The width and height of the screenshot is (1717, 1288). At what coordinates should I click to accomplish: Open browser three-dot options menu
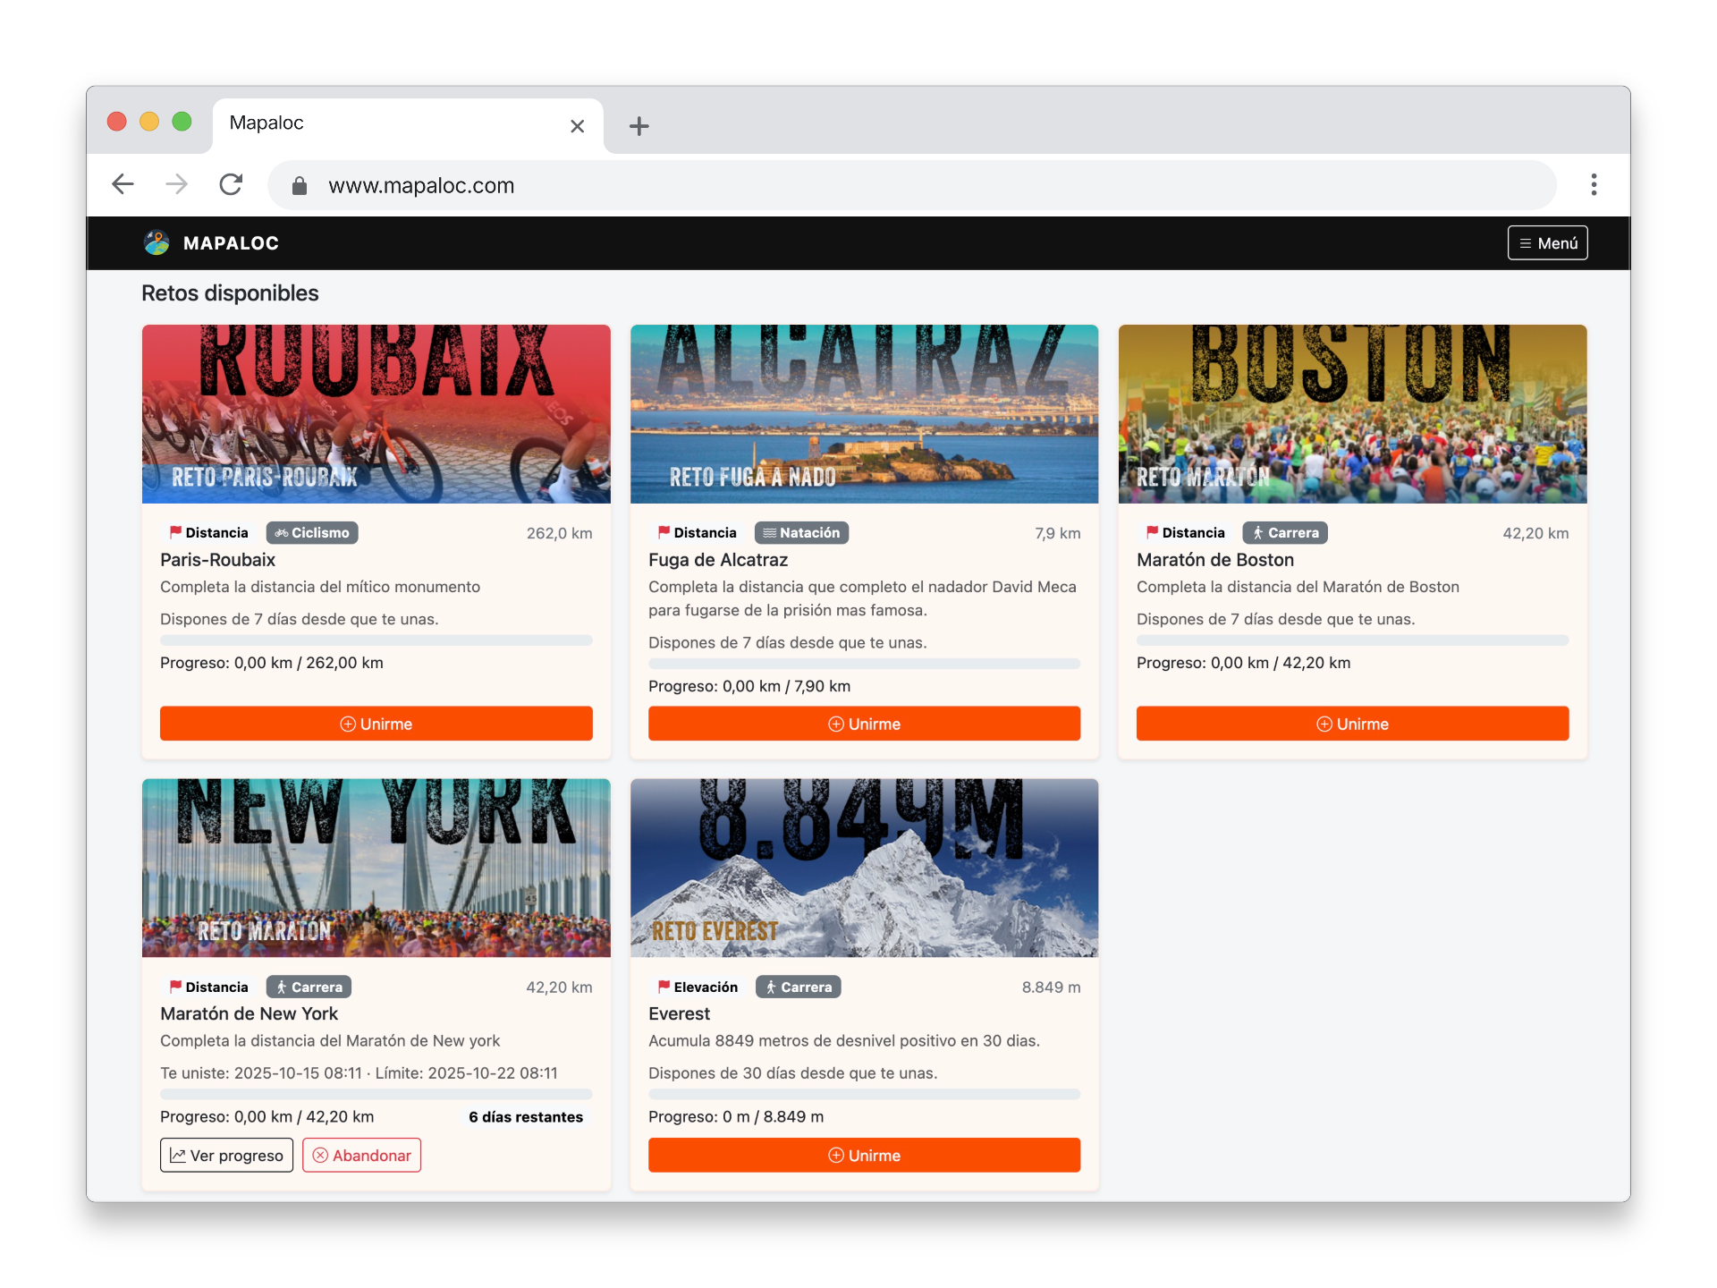1593,184
